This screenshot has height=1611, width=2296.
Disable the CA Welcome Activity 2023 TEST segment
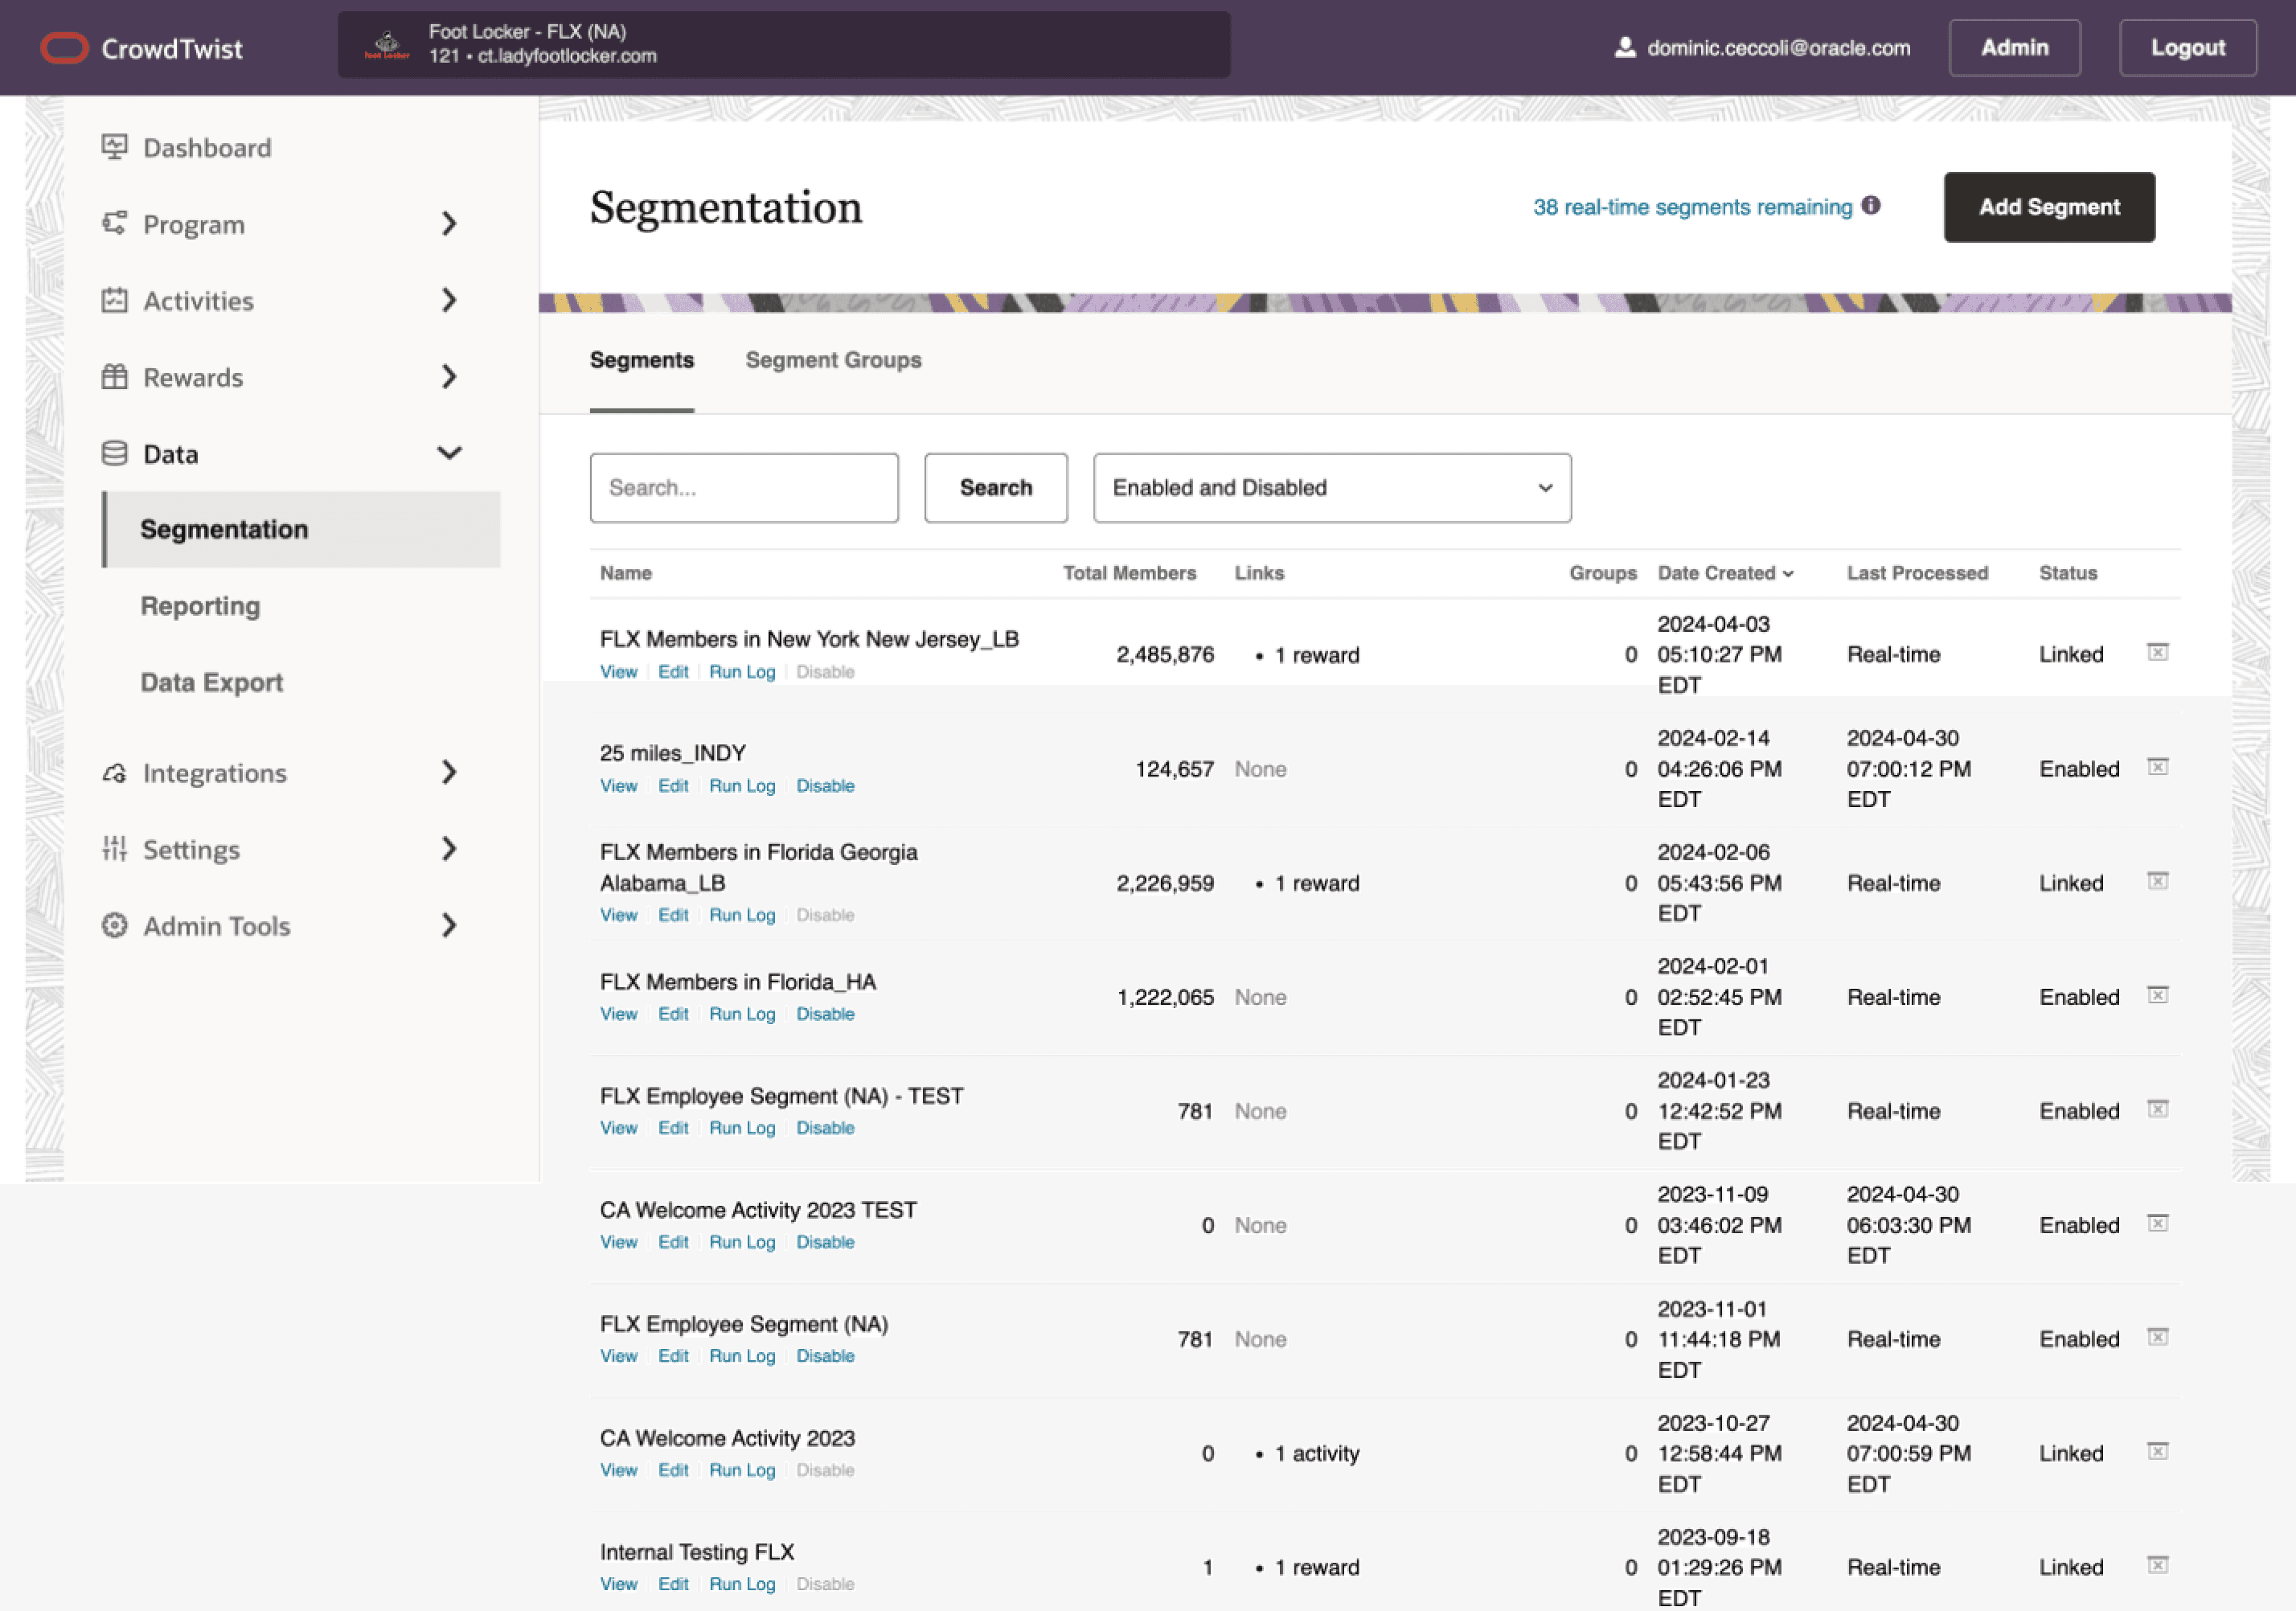pyautogui.click(x=825, y=1242)
